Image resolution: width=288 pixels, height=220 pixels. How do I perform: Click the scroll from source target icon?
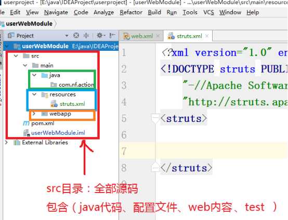coord(76,35)
